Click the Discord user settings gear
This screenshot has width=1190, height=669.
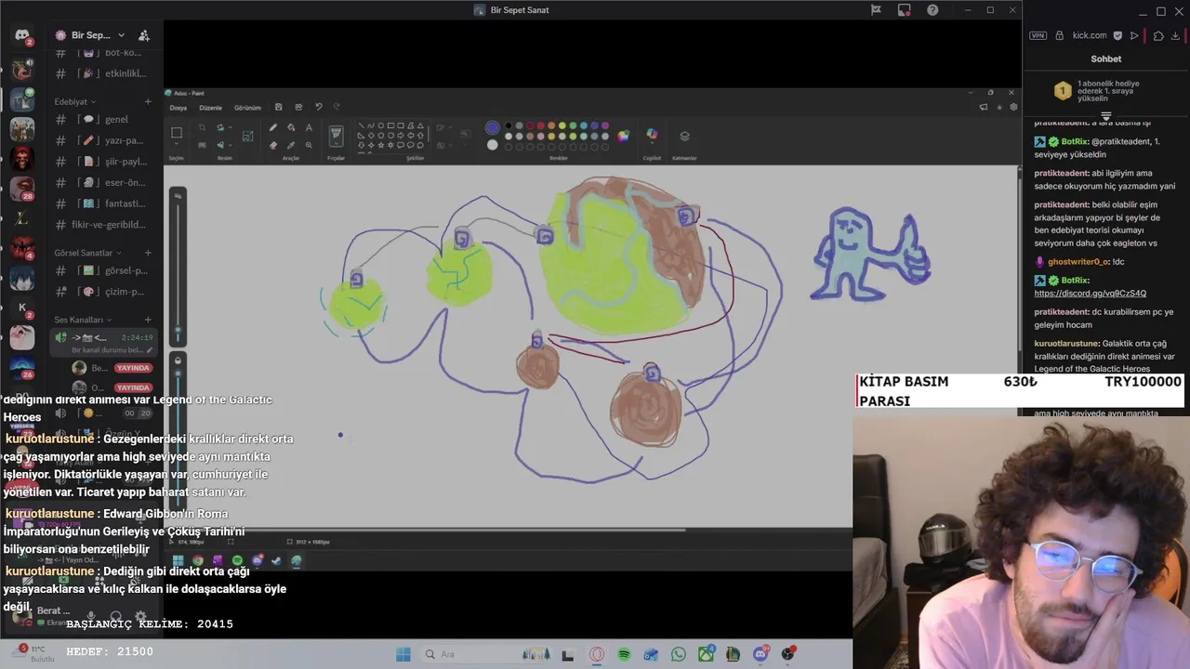(140, 616)
